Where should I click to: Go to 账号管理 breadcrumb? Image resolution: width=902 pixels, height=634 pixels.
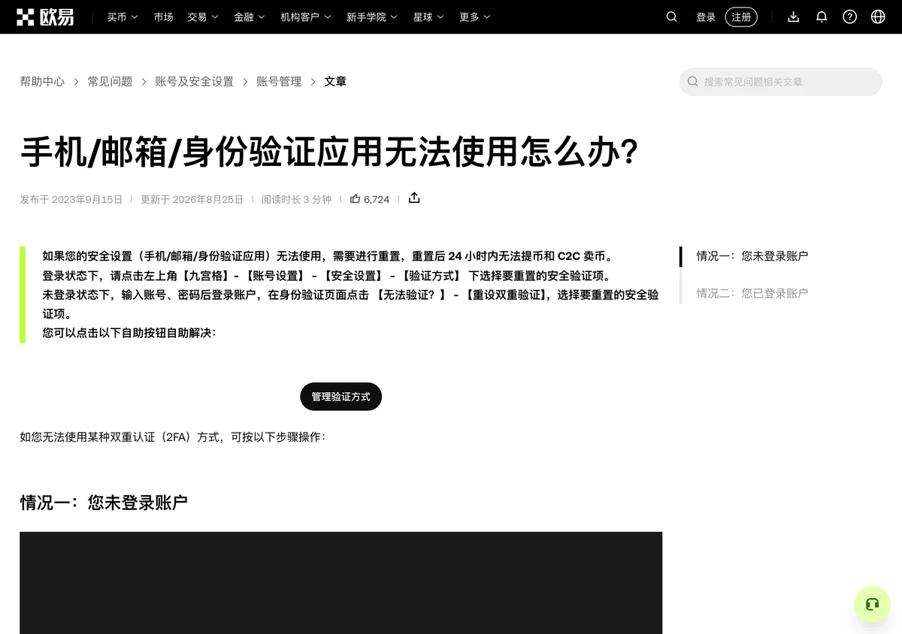(x=279, y=81)
